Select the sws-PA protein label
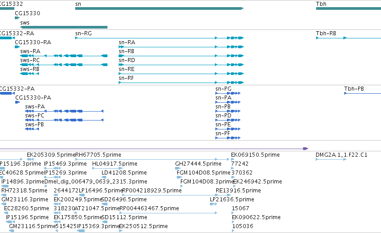 point(35,107)
